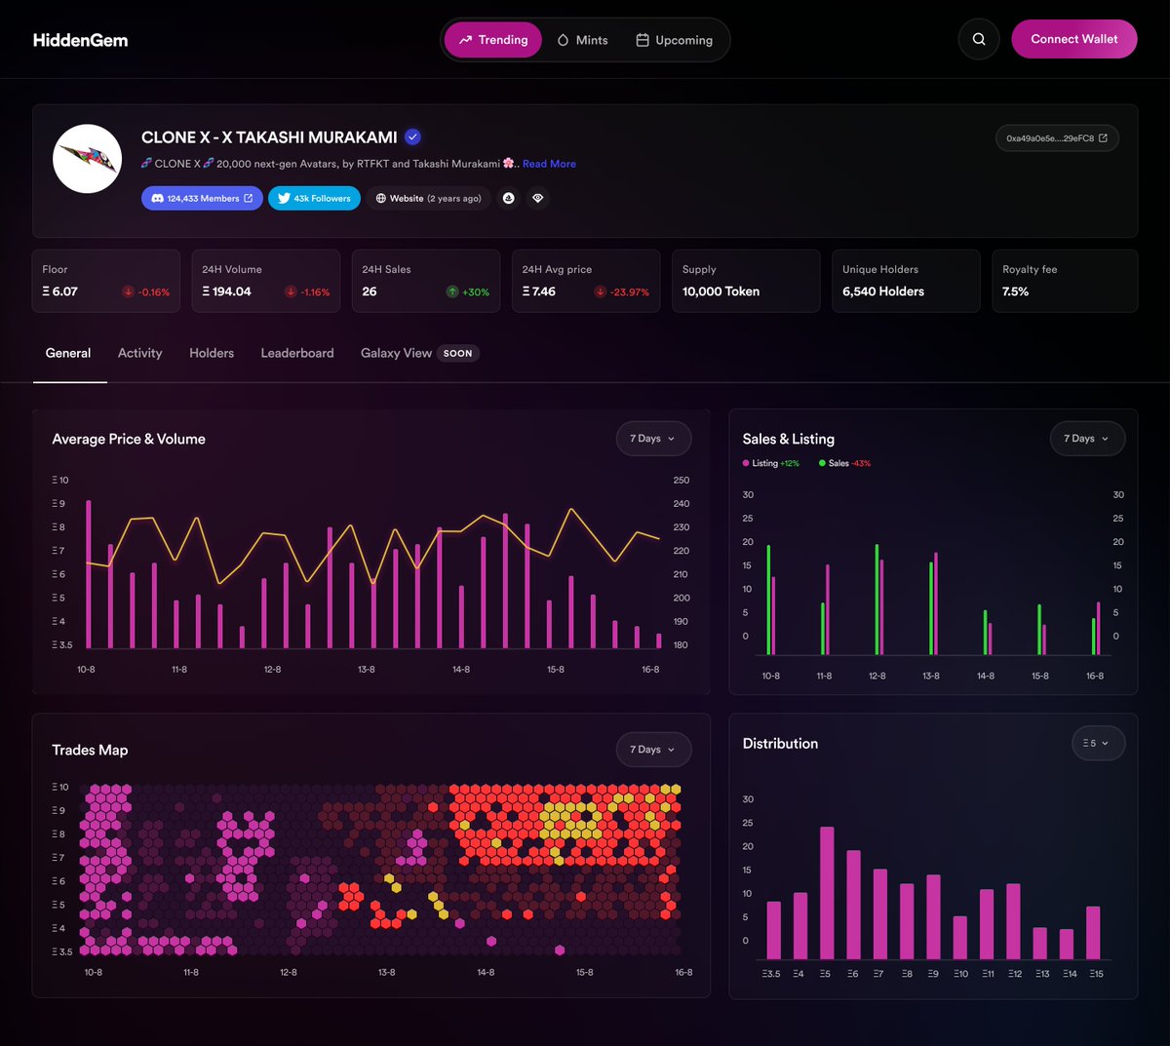Screen dimensions: 1170x1046
Task: Click the 24H Avg price down-arrow indicator
Action: 600,291
